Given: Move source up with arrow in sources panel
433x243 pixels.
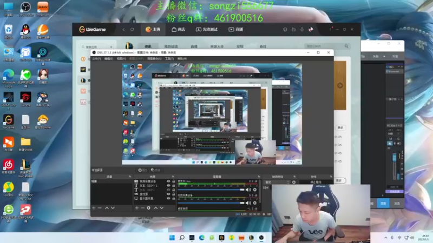Looking at the screenshot, I should (156, 208).
